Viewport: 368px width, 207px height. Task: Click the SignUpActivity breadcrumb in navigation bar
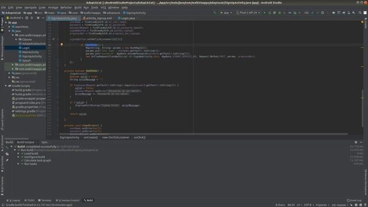pyautogui.click(x=135, y=13)
